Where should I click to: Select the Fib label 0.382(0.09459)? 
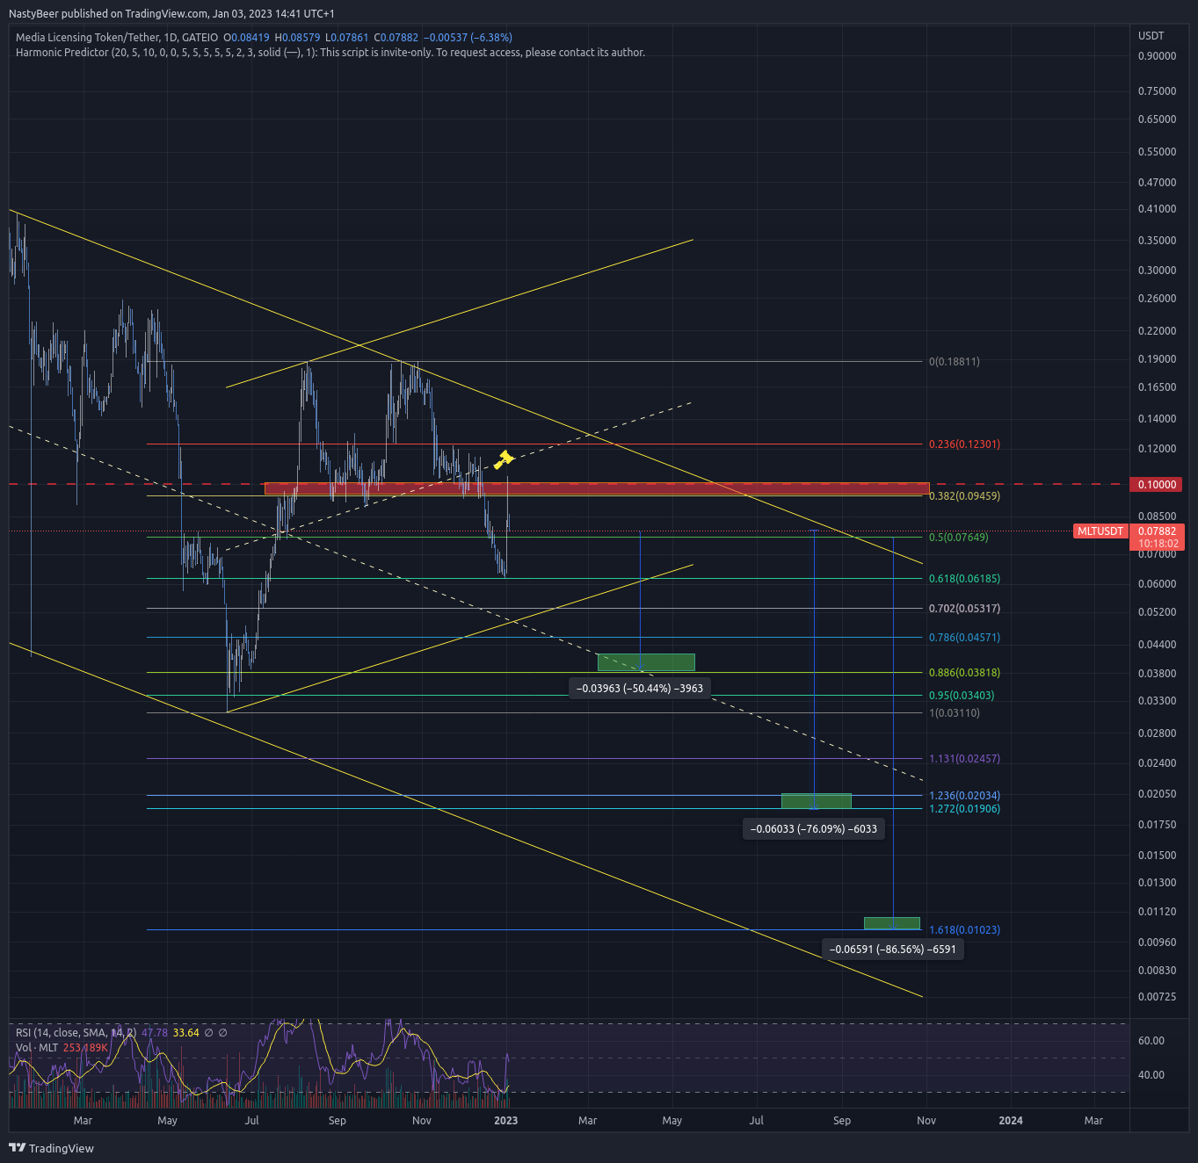(964, 496)
